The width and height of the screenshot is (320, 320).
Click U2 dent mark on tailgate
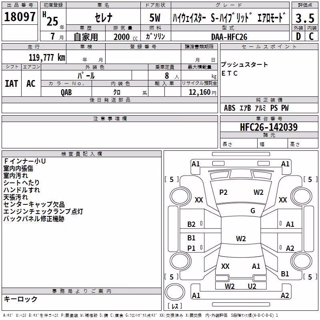[x=252, y=286]
